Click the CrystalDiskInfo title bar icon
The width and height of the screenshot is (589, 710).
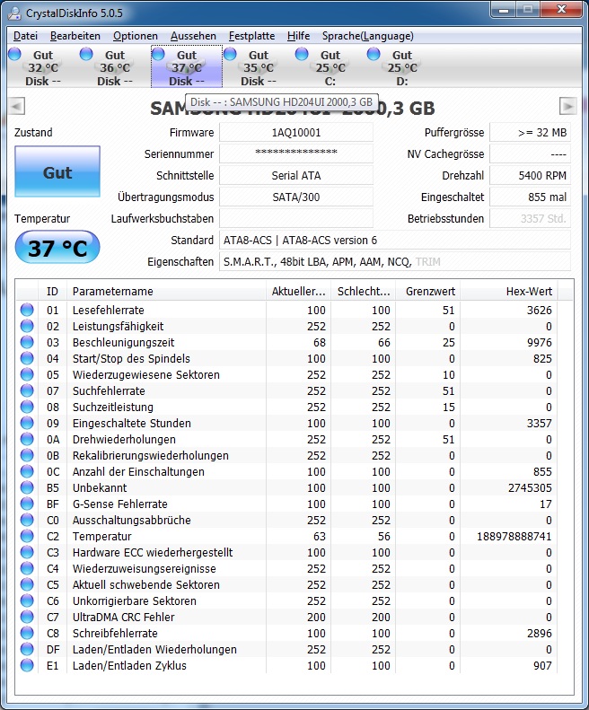click(x=14, y=13)
